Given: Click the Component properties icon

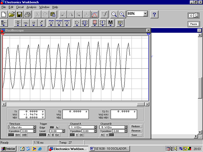Looking at the screenshot, I should pos(104,14).
